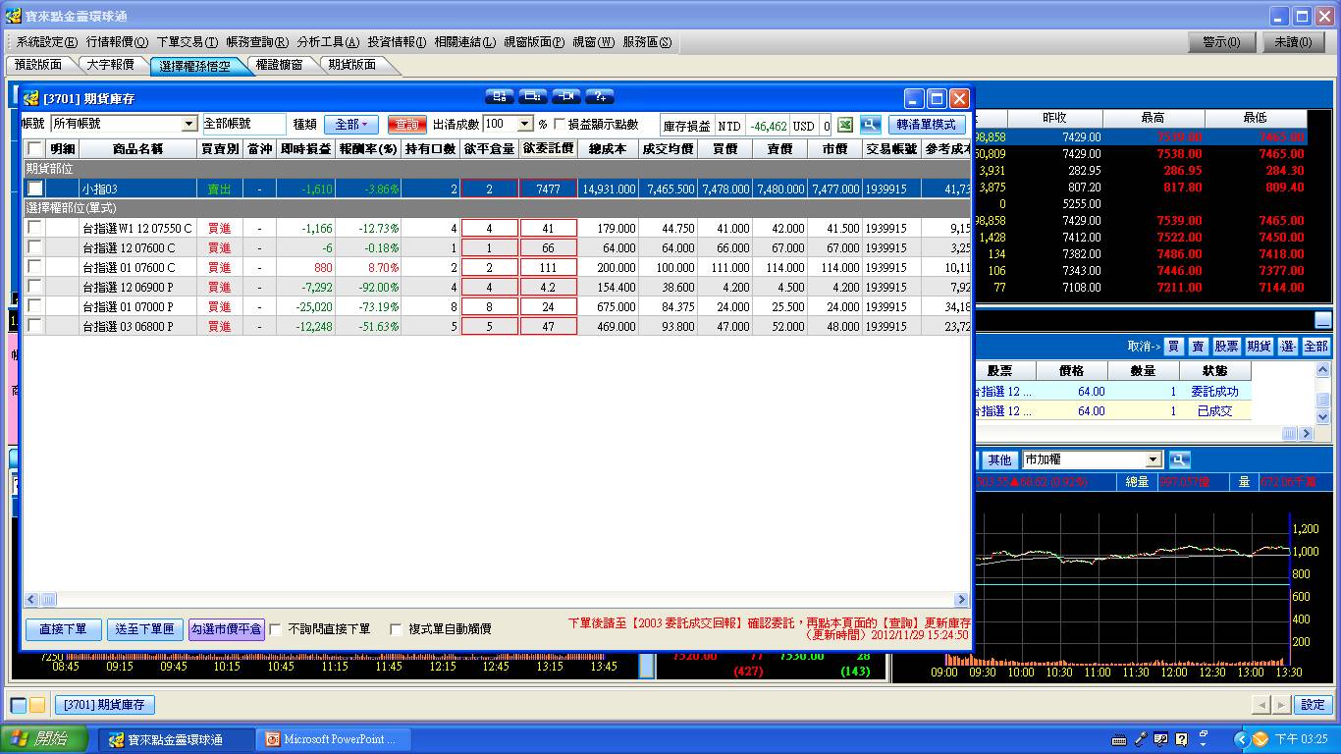This screenshot has width=1341, height=754.
Task: Switch to 預設版面 tab
Action: [x=38, y=65]
